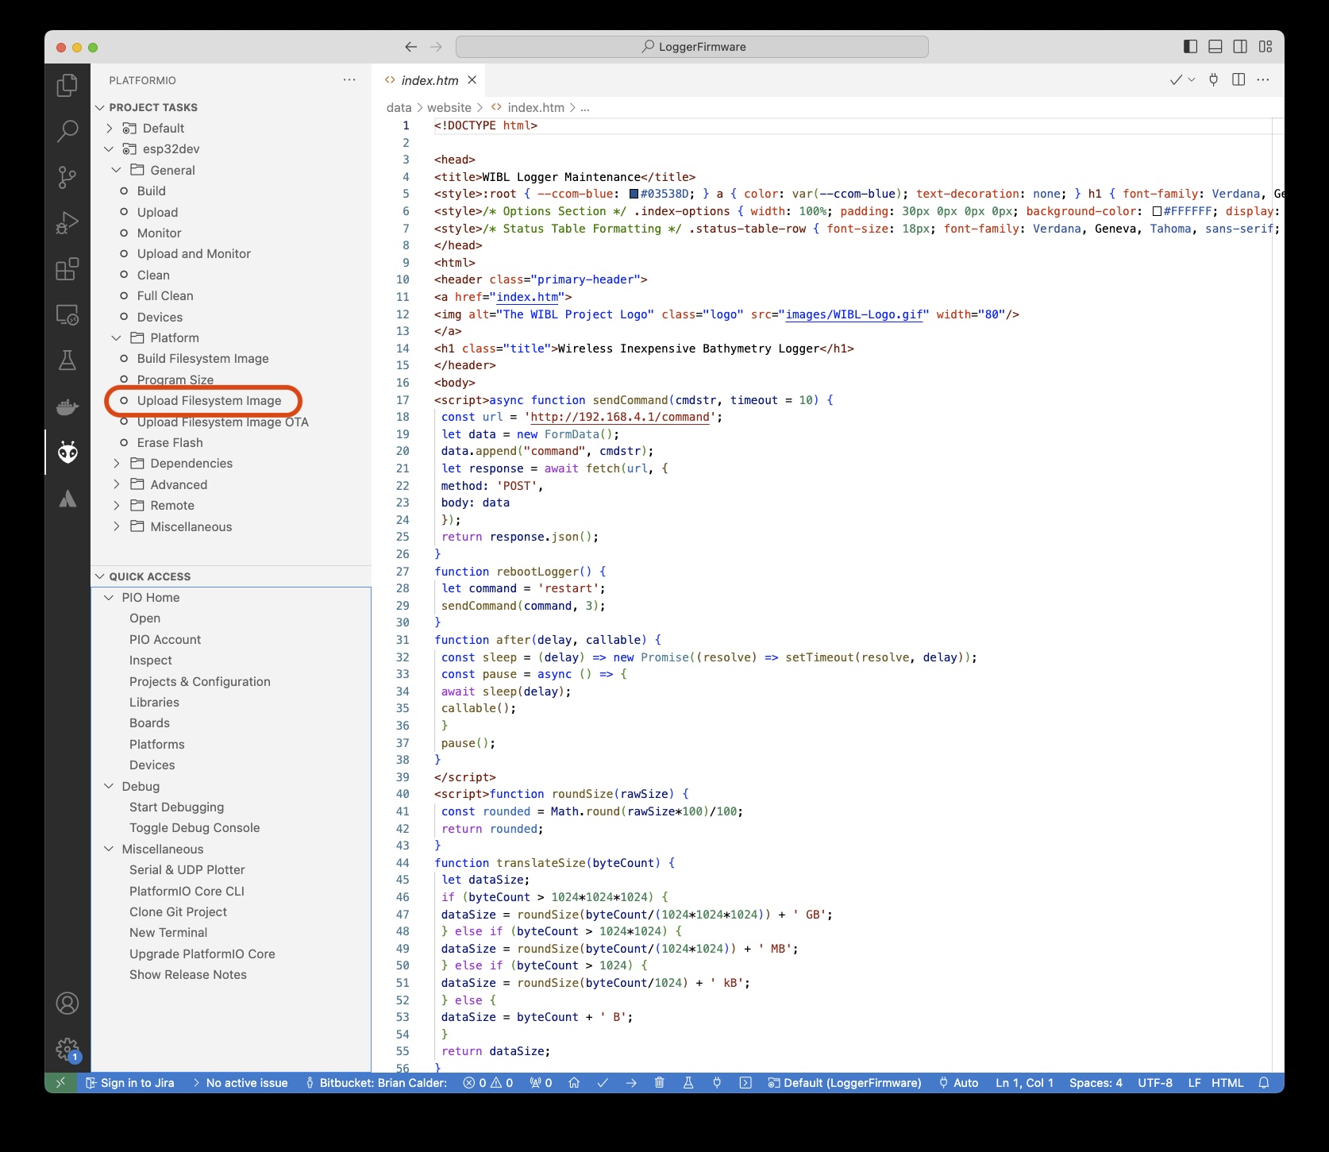Collapse the Platform tasks folder
The image size is (1329, 1152).
coord(117,337)
